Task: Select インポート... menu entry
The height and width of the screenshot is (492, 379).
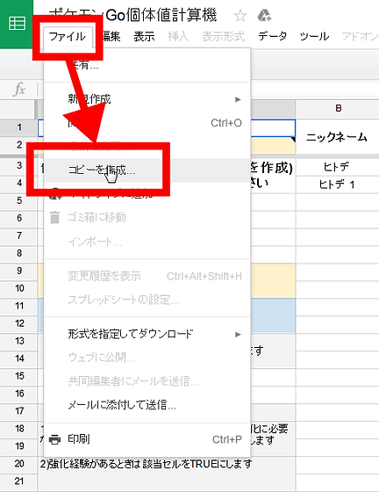Action: tap(147, 242)
